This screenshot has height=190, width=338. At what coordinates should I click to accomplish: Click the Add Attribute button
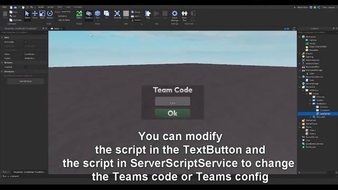25,81
